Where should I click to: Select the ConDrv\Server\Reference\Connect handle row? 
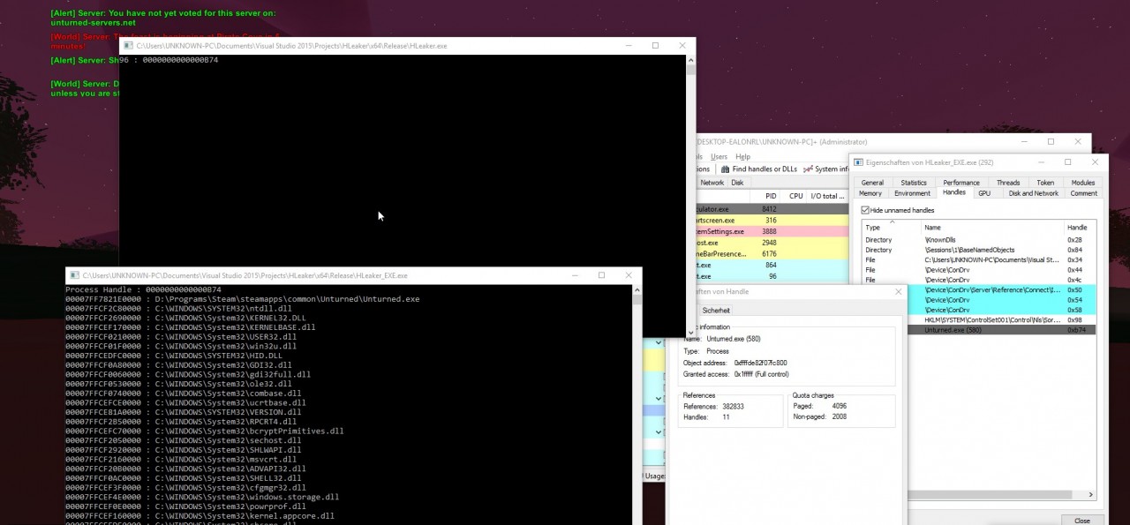pos(1001,290)
